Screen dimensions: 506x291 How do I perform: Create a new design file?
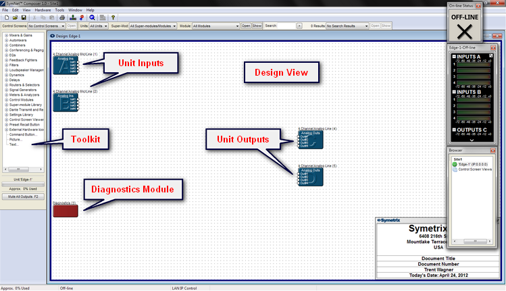(7, 18)
